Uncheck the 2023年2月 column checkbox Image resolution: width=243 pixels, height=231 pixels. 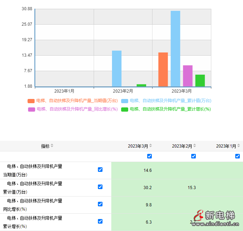(193, 156)
